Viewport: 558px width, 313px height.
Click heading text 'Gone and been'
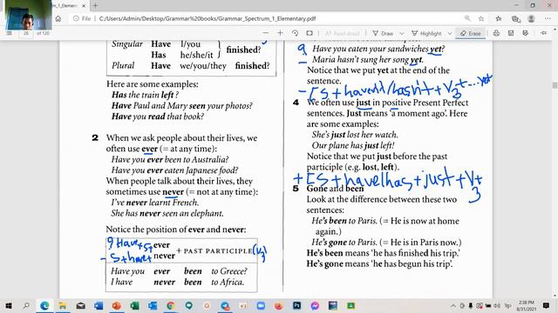pyautogui.click(x=335, y=189)
